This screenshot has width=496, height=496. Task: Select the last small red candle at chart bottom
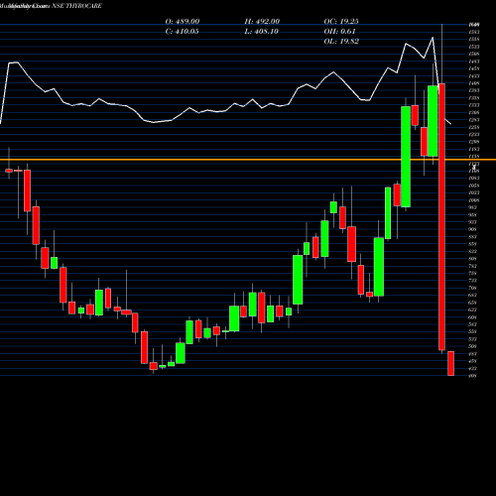450,363
